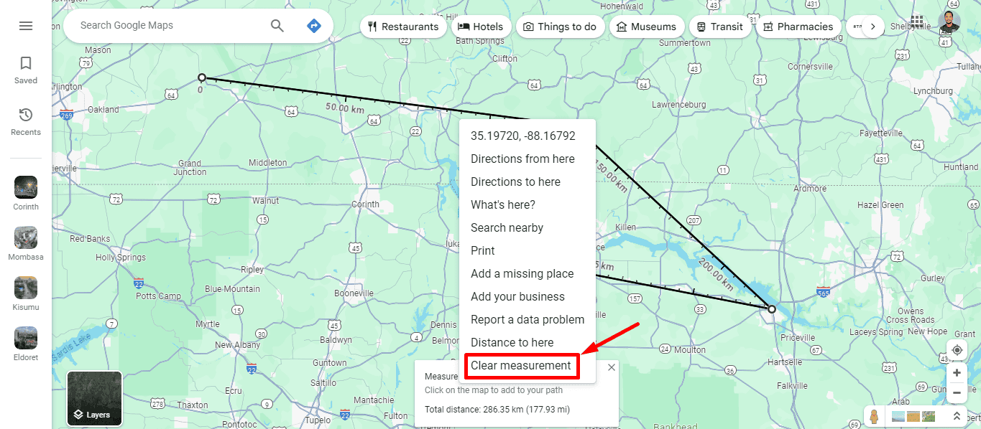Select the Pegman Street View icon

(x=875, y=417)
